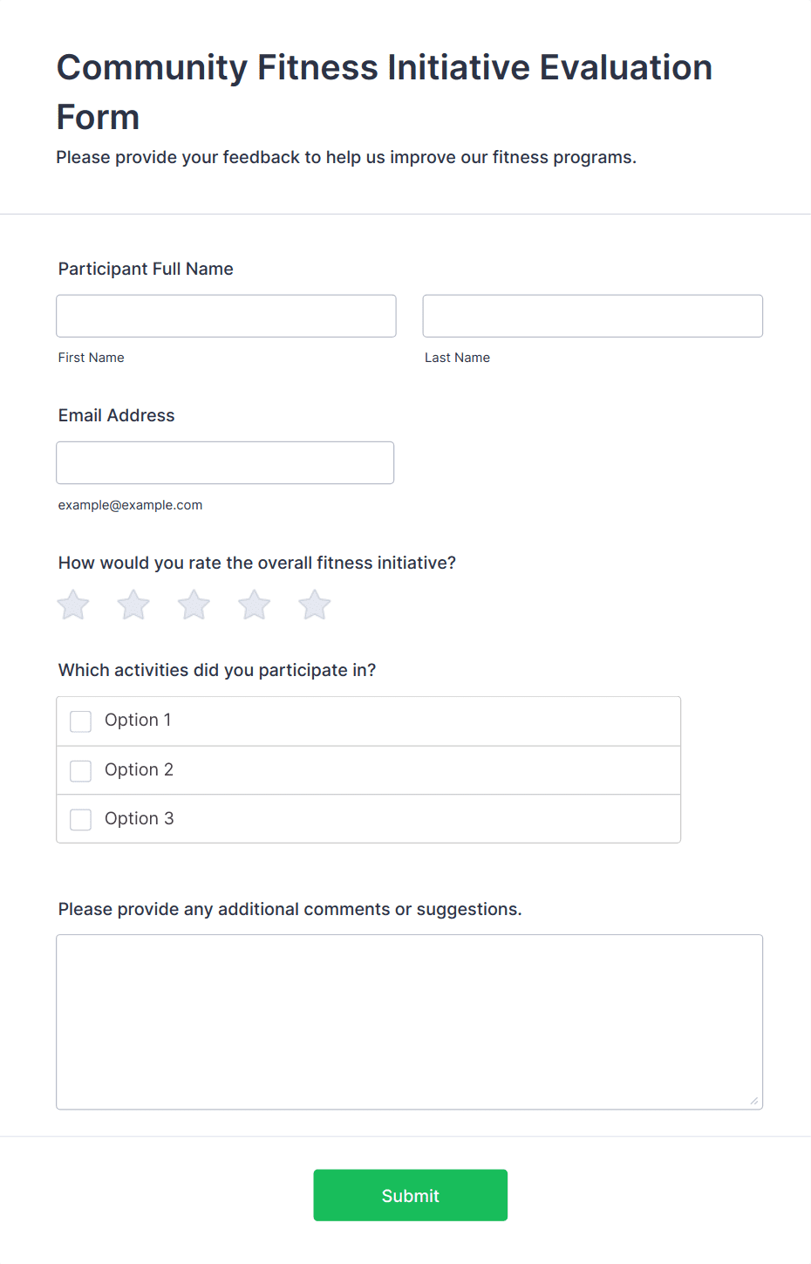Click the "Option 2" label text
This screenshot has width=811, height=1264.
[139, 769]
